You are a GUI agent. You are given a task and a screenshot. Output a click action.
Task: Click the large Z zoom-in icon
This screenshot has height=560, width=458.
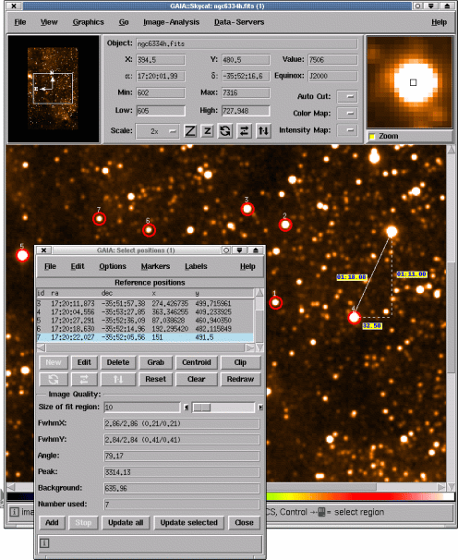pos(190,131)
